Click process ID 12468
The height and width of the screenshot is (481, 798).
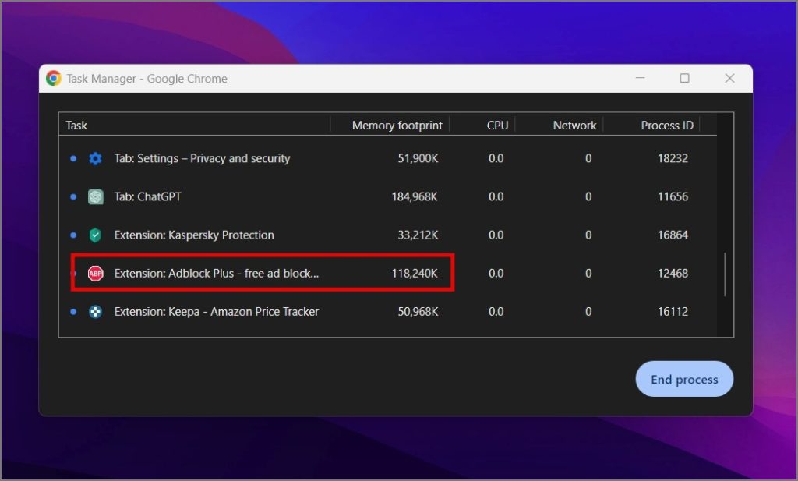coord(673,274)
